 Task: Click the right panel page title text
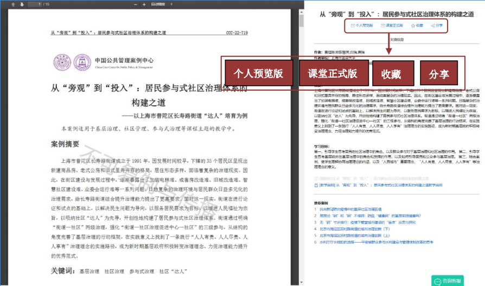click(x=397, y=14)
